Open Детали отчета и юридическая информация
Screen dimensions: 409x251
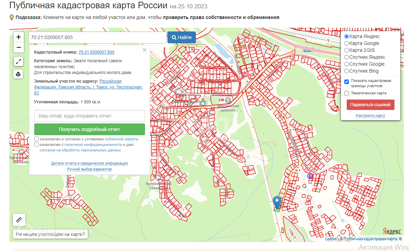90,164
